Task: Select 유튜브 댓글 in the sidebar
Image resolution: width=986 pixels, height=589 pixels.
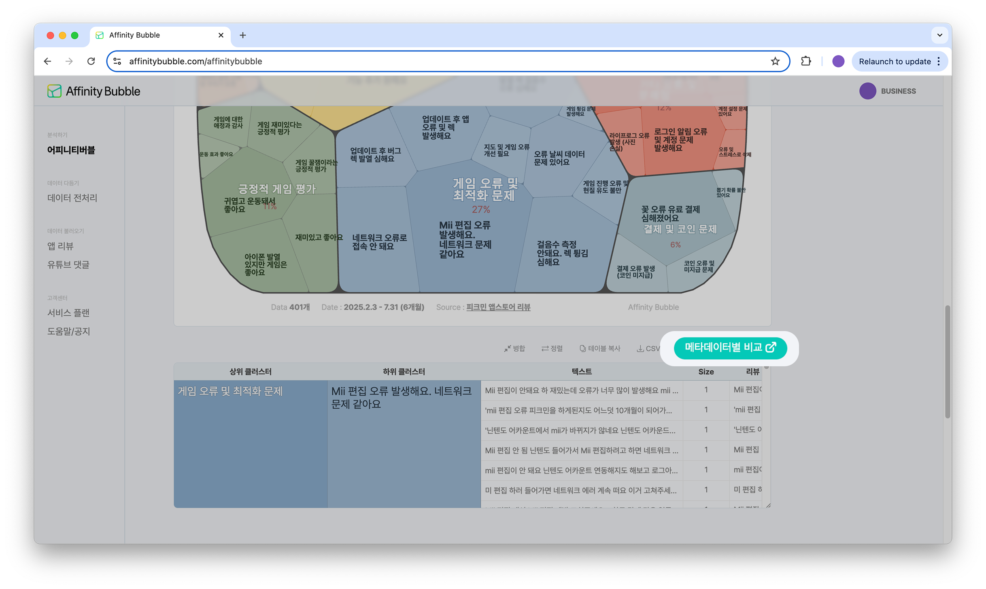Action: pos(68,264)
